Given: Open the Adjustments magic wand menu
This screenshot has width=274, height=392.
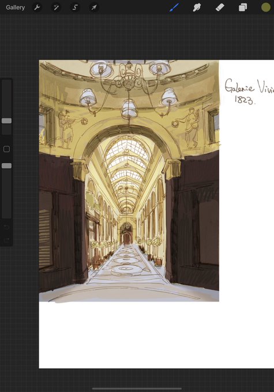Looking at the screenshot, I should (x=56, y=7).
